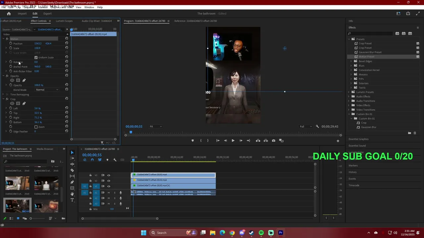This screenshot has height=238, width=424.
Task: Open the Program monitor Button Editor plus
Action: point(338,141)
